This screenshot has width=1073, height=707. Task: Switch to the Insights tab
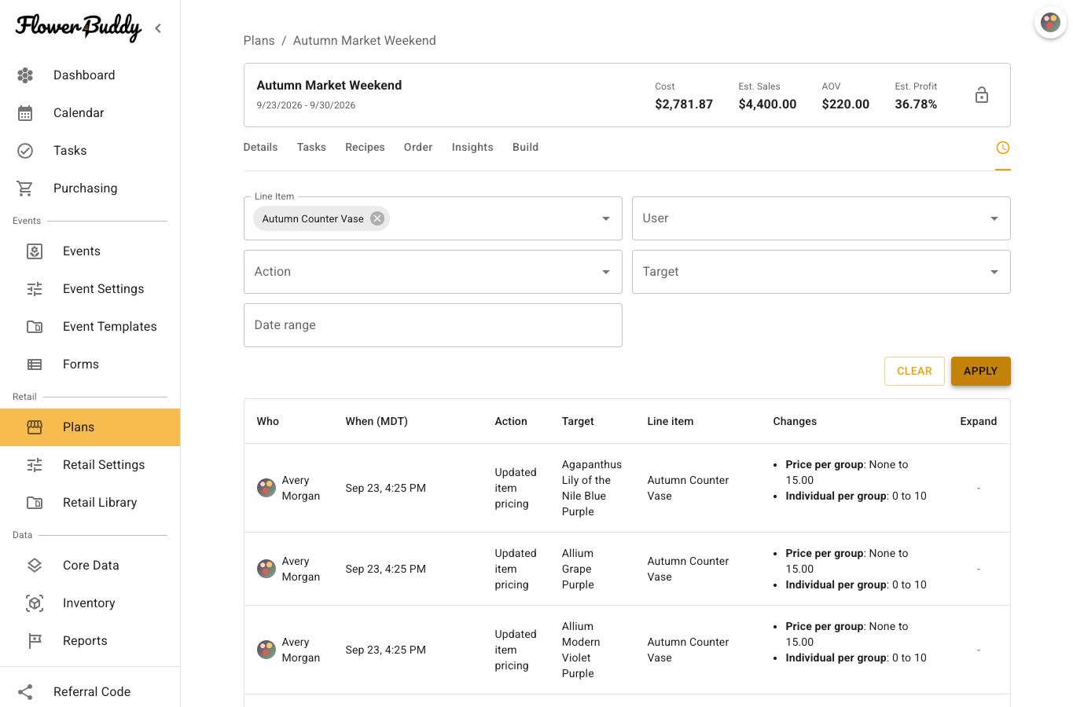(x=472, y=148)
